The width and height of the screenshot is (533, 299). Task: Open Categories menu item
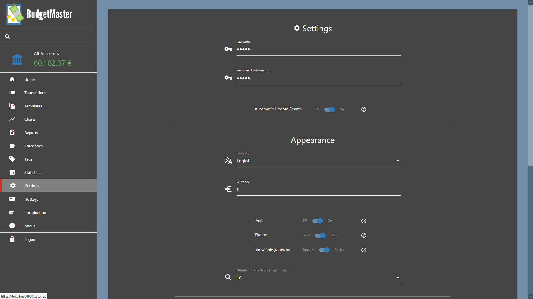tap(49, 146)
